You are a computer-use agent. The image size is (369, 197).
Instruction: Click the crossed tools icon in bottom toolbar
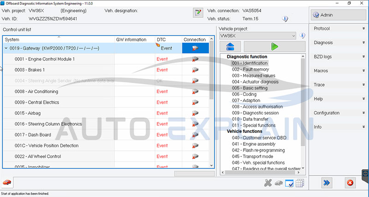[268, 183]
